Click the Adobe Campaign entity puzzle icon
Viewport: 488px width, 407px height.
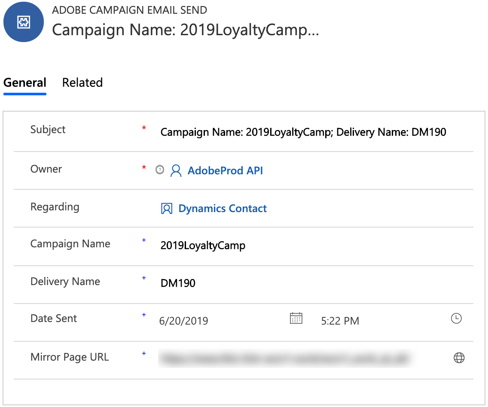[23, 22]
